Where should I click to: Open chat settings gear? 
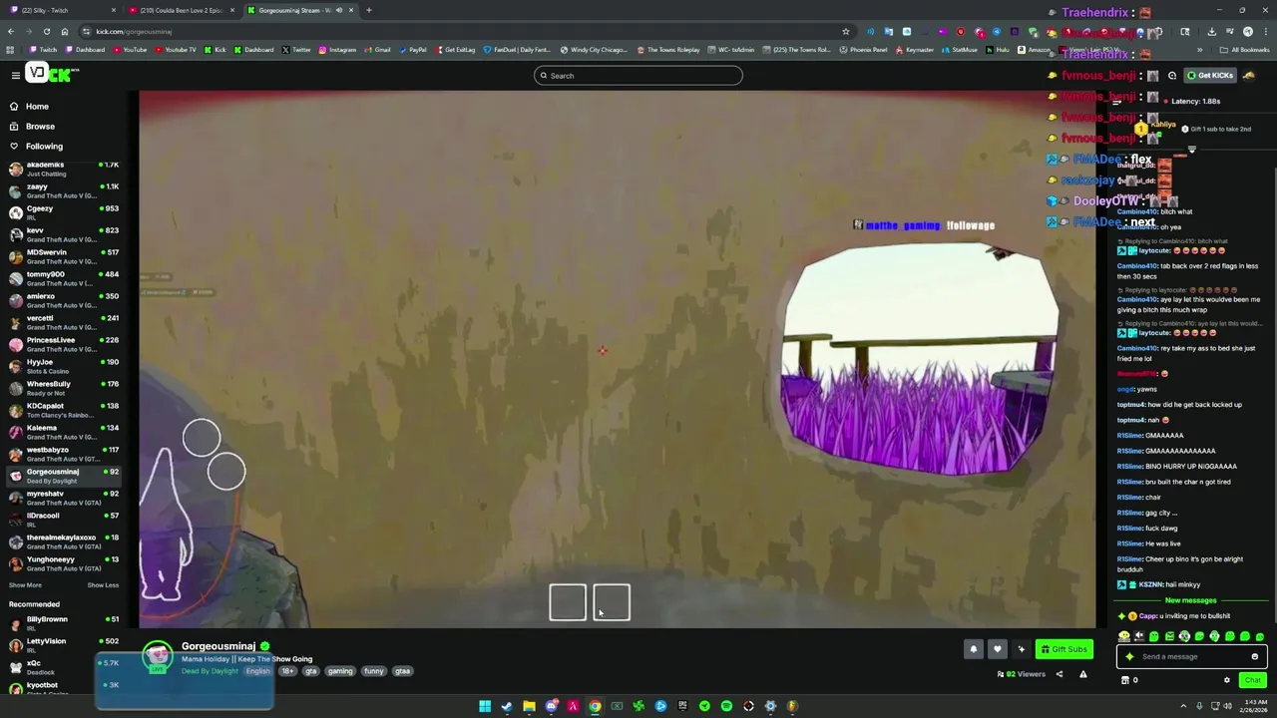click(1227, 680)
